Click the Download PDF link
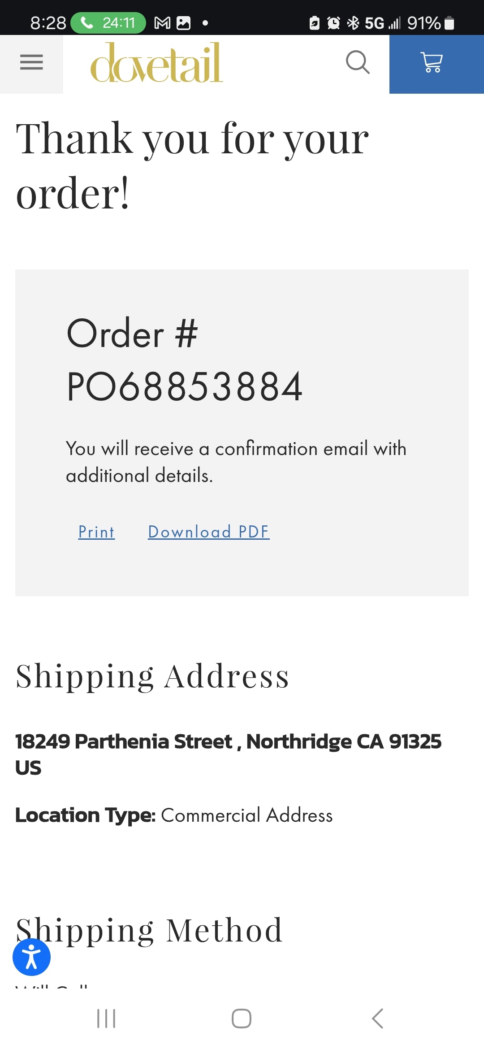The width and height of the screenshot is (484, 1049). (208, 532)
